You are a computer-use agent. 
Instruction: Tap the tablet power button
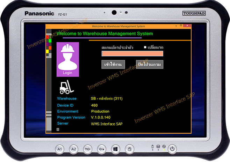pos(172,149)
